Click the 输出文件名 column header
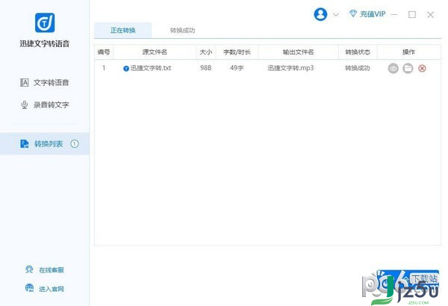Viewport: 448px width, 306px height. (298, 52)
